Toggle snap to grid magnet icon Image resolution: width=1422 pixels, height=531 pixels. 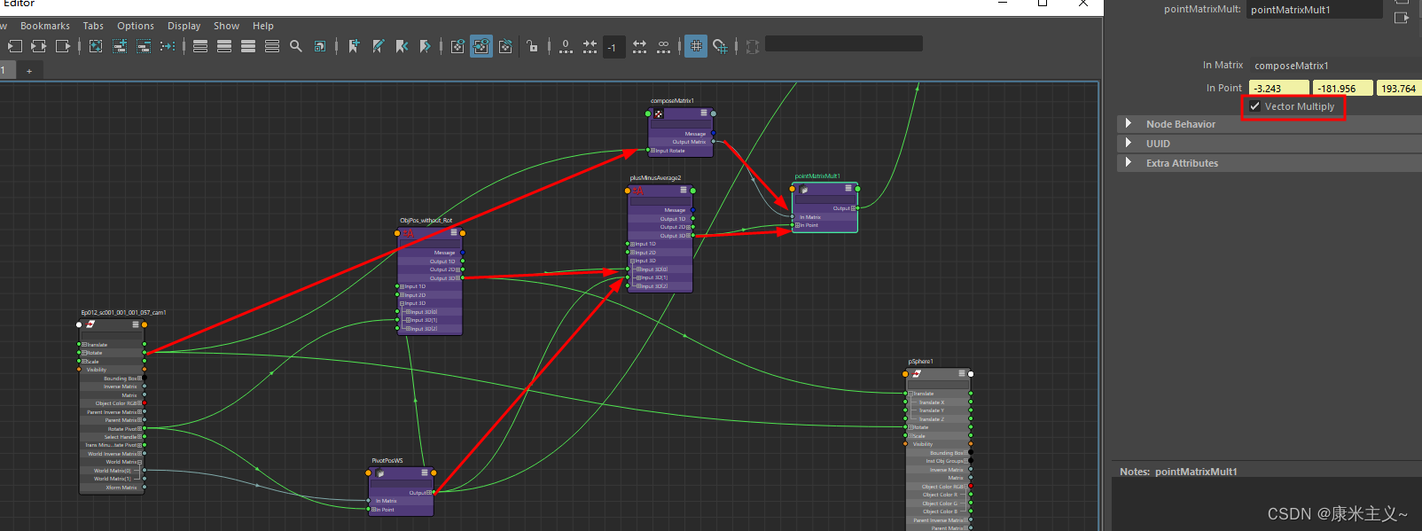tap(720, 46)
